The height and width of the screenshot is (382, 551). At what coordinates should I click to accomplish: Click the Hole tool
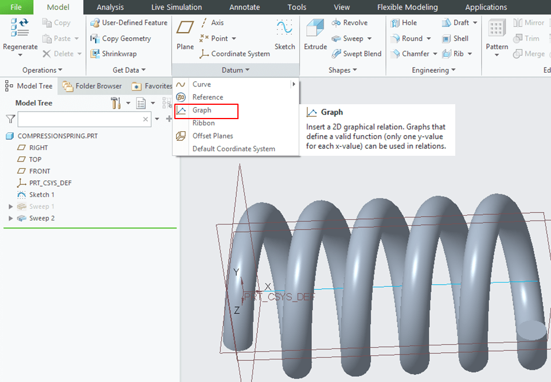[404, 23]
